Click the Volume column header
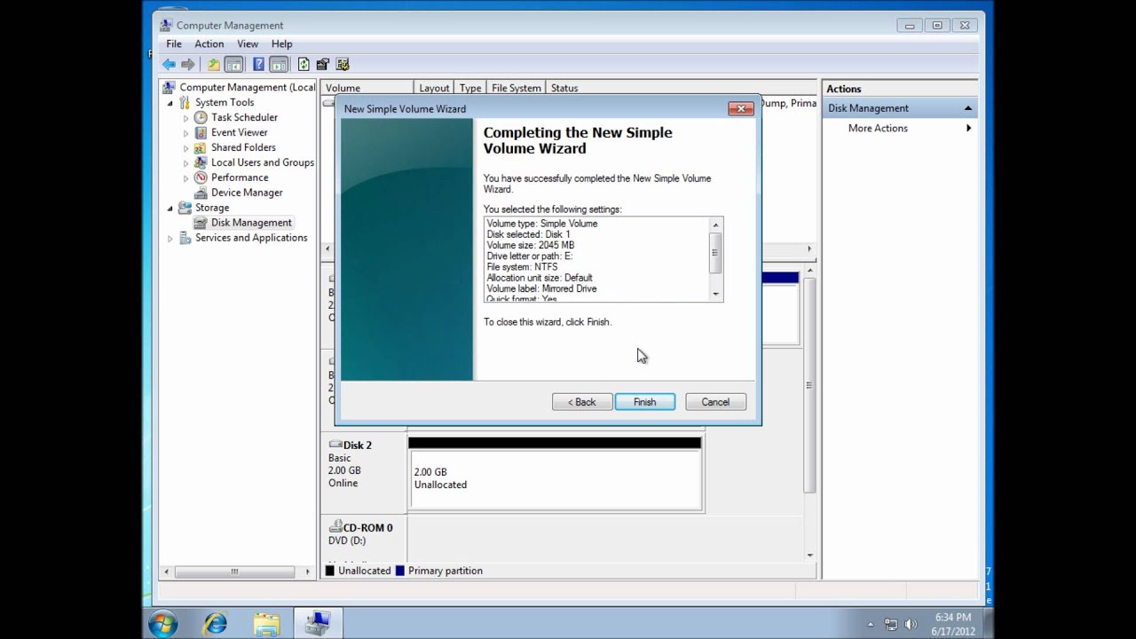The width and height of the screenshot is (1136, 639). (x=367, y=88)
